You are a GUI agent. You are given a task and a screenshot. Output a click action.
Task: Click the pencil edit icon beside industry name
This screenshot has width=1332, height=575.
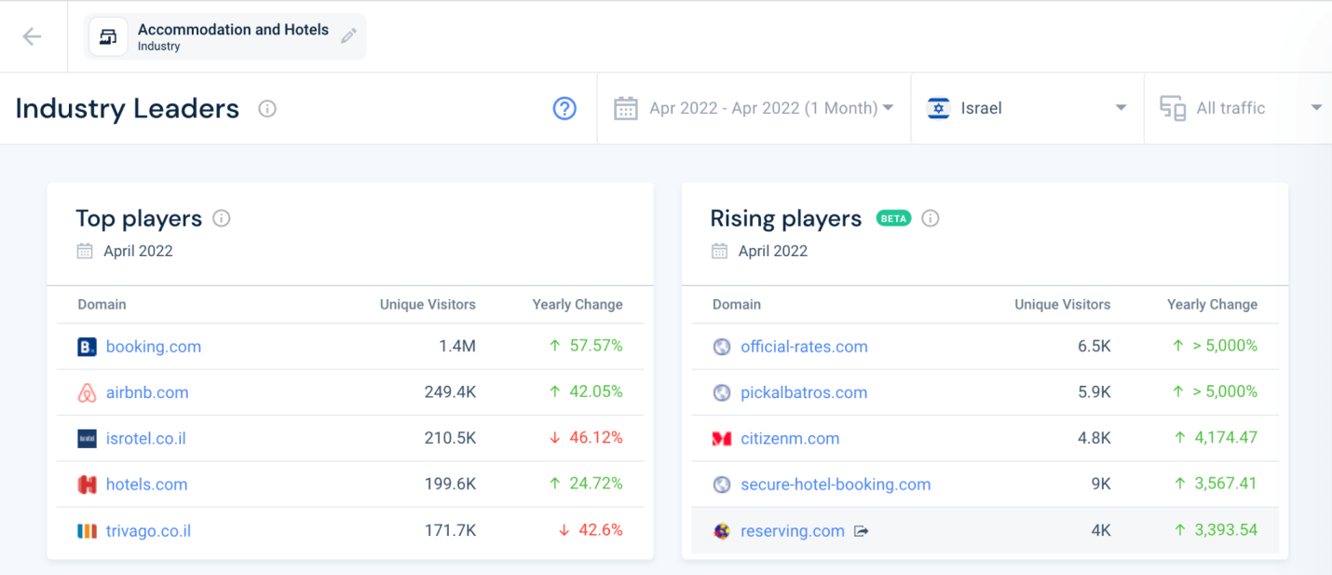(348, 36)
